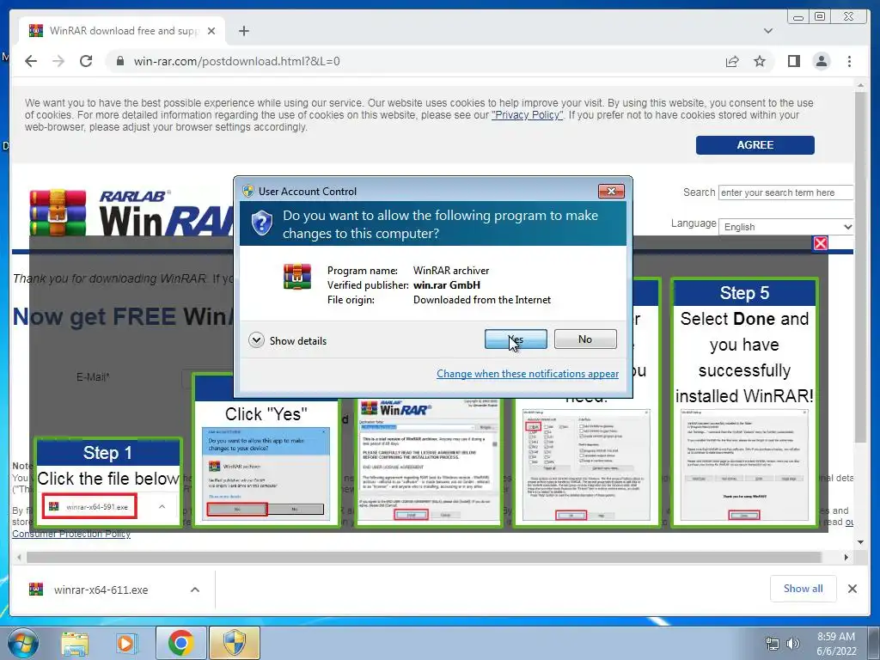The height and width of the screenshot is (660, 880).
Task: Click AGREE on cookie notice
Action: coord(755,144)
